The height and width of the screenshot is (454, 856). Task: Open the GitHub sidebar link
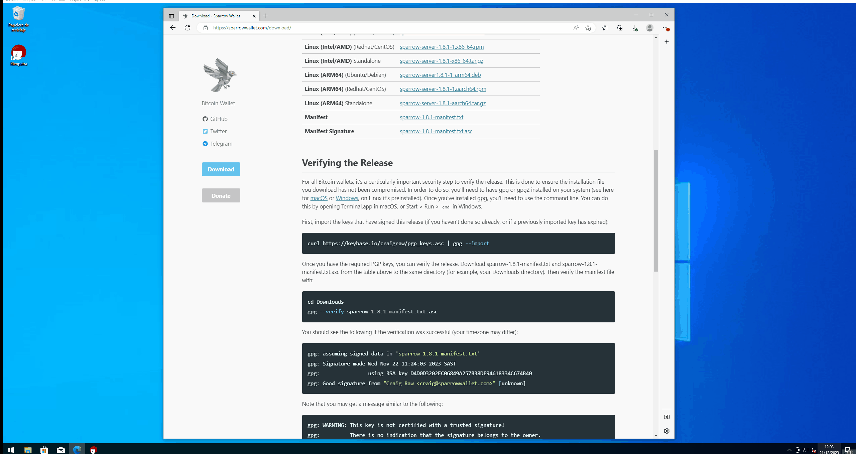[x=219, y=119]
